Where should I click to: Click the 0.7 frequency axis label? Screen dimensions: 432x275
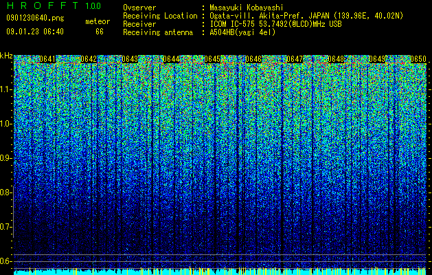click(6, 227)
